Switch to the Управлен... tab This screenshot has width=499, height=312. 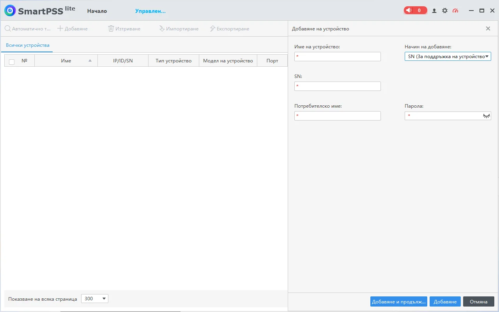tap(150, 11)
